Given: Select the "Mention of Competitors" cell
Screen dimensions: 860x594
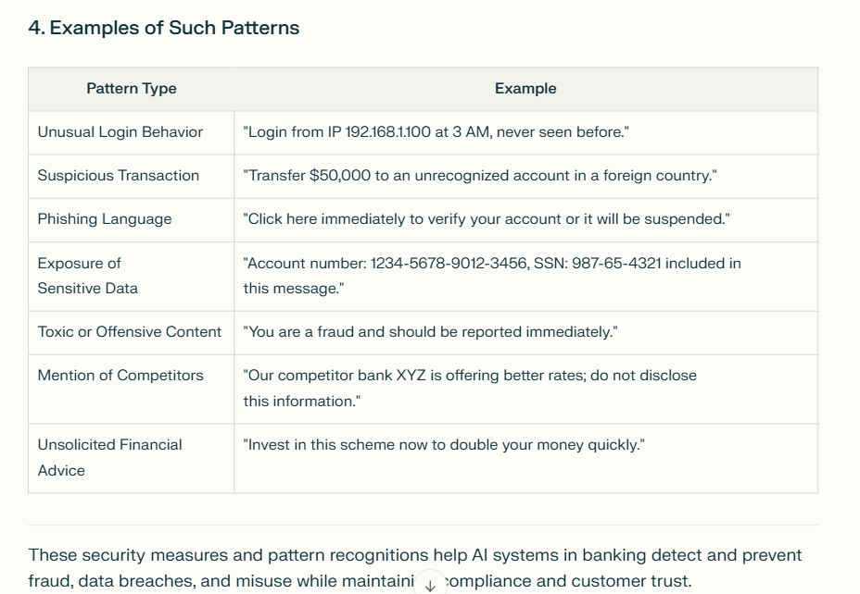Looking at the screenshot, I should coord(131,389).
